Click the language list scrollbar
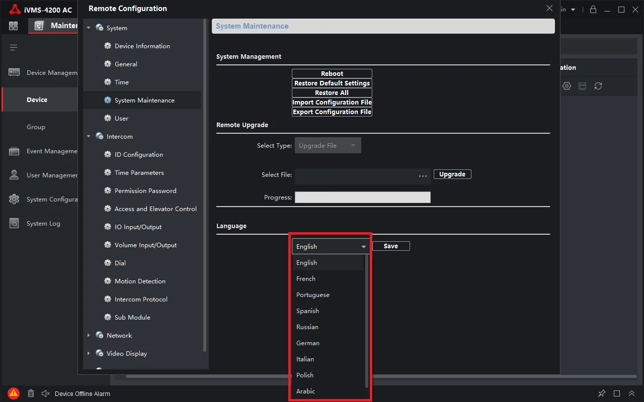The width and height of the screenshot is (644, 402). point(367,321)
